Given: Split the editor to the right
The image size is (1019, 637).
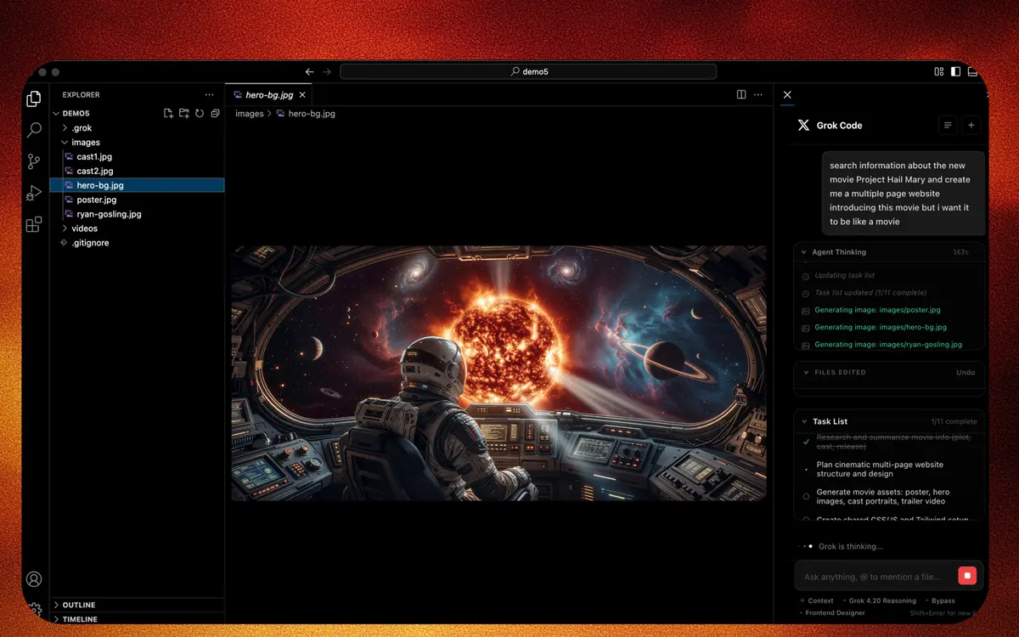Looking at the screenshot, I should [x=741, y=95].
